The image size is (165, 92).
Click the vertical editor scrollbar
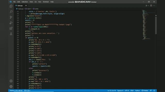(156, 26)
